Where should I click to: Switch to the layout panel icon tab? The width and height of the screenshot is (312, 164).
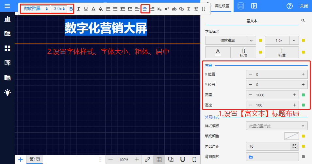(254, 6)
